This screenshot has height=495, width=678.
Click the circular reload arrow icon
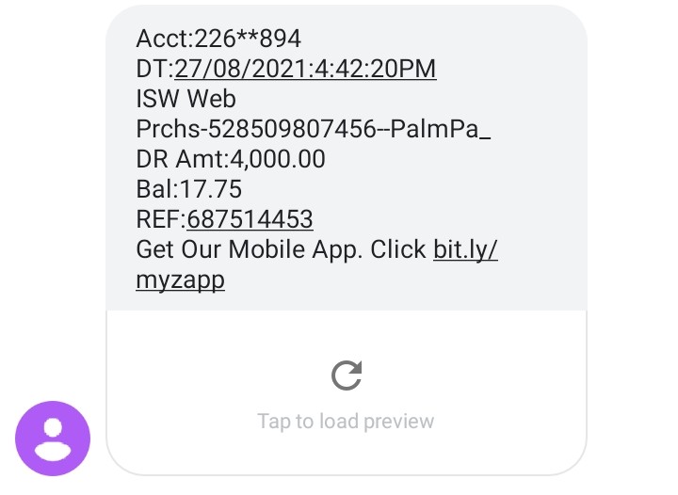(347, 376)
